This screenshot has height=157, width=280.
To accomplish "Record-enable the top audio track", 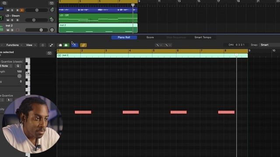I will (17, 10).
